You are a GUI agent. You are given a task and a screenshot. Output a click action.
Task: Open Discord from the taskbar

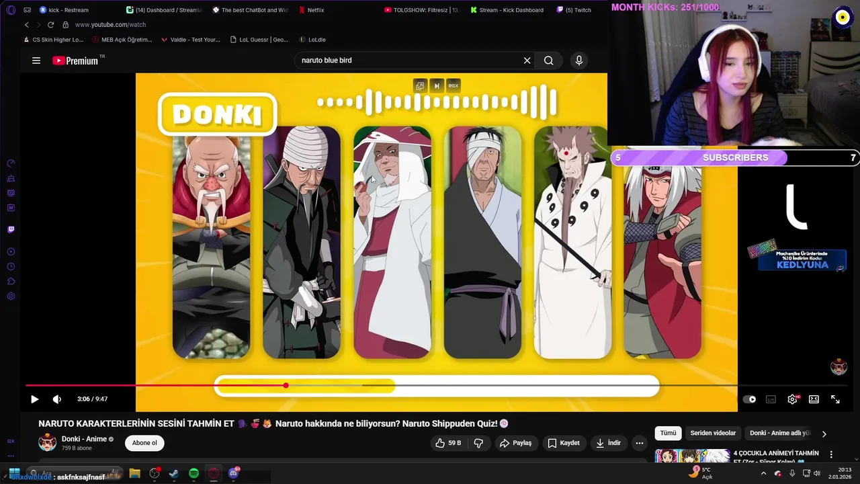point(233,473)
